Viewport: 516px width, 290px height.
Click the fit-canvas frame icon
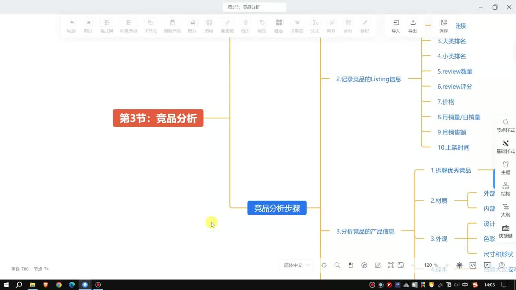[391, 265]
